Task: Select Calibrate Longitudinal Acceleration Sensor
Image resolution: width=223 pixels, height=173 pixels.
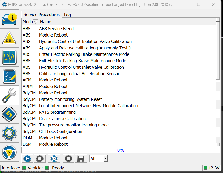Action: (x=119, y=74)
